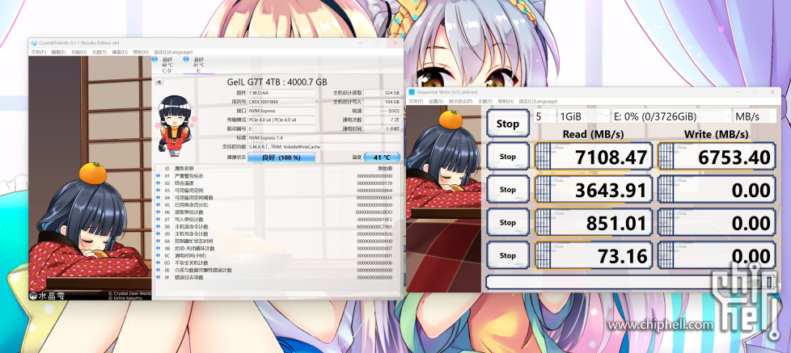Click serial number field CXDL5001804
Image resolution: width=791 pixels, height=353 pixels.
[x=281, y=102]
